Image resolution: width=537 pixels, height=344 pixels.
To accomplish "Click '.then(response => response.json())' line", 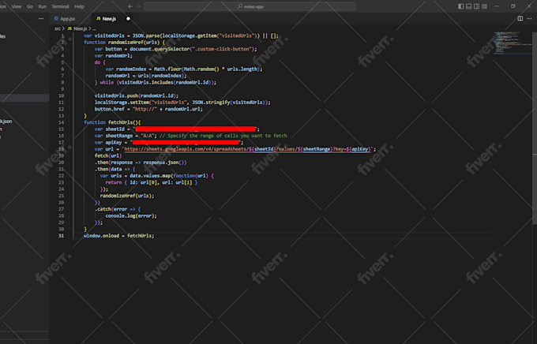I will 141,163.
